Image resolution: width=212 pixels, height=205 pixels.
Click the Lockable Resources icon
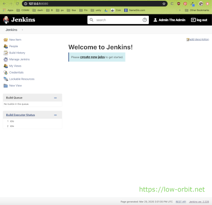6,79
